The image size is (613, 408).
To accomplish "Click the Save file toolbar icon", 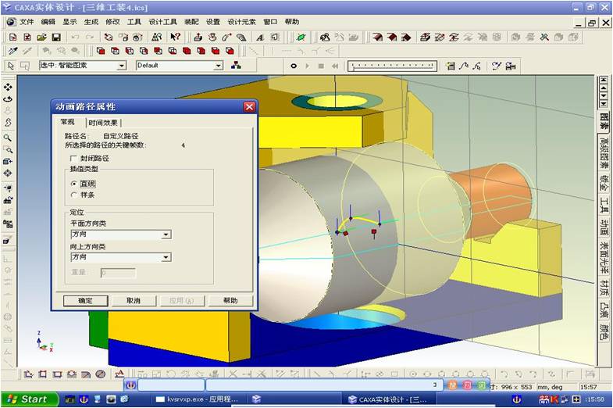I will click(x=55, y=37).
